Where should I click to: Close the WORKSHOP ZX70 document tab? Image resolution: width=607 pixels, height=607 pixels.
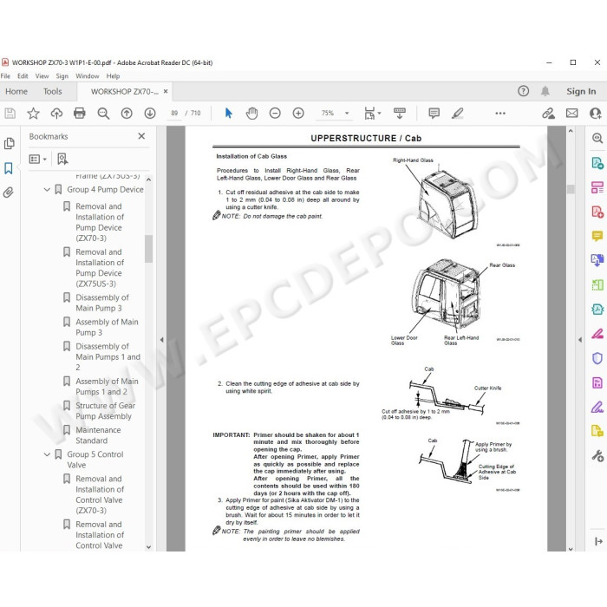click(166, 91)
